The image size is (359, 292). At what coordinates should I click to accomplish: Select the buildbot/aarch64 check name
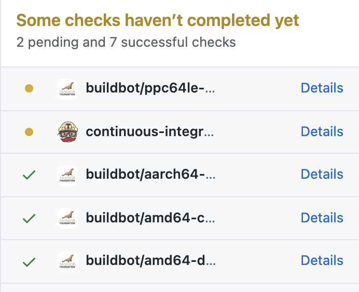tap(150, 175)
